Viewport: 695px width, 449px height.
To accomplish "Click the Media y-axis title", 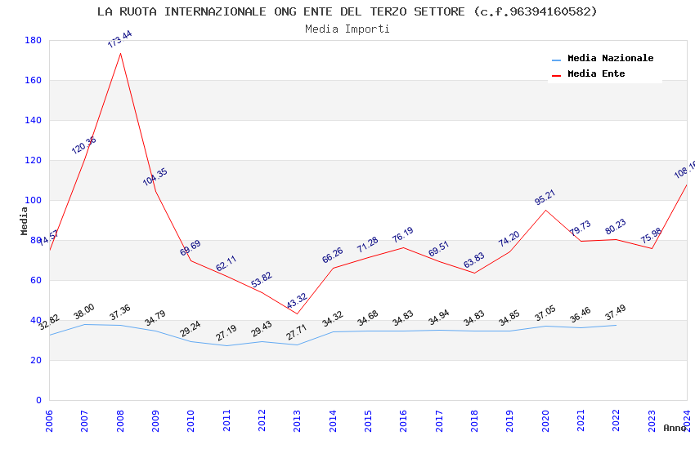I will (25, 220).
